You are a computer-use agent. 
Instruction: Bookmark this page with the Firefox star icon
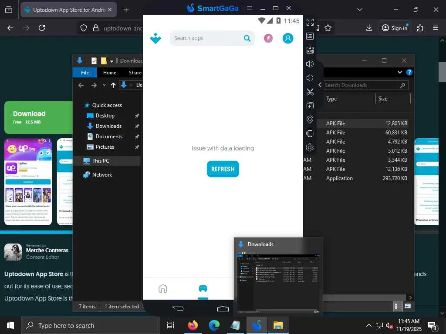click(328, 28)
